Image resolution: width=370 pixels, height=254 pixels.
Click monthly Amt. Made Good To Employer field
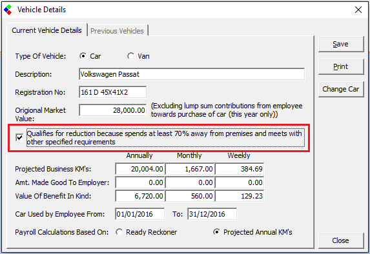click(190, 182)
